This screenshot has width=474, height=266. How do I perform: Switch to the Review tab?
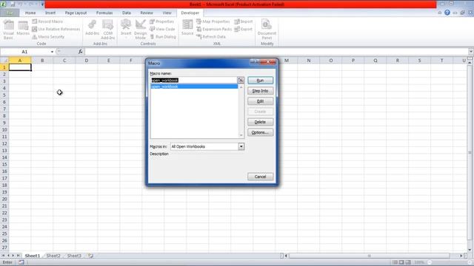point(147,13)
